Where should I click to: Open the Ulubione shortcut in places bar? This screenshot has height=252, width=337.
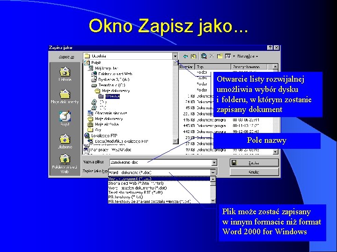tap(65, 141)
